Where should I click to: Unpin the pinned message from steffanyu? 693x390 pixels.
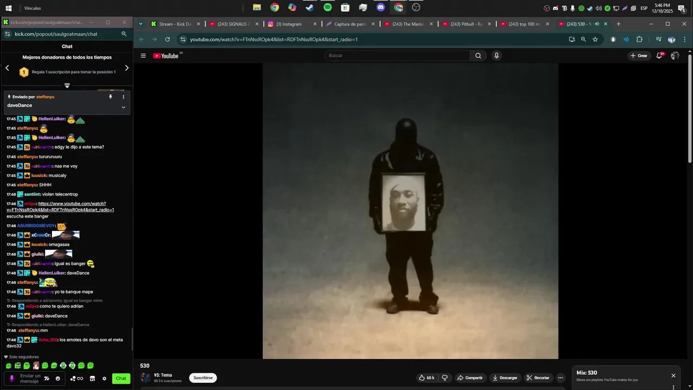(110, 97)
